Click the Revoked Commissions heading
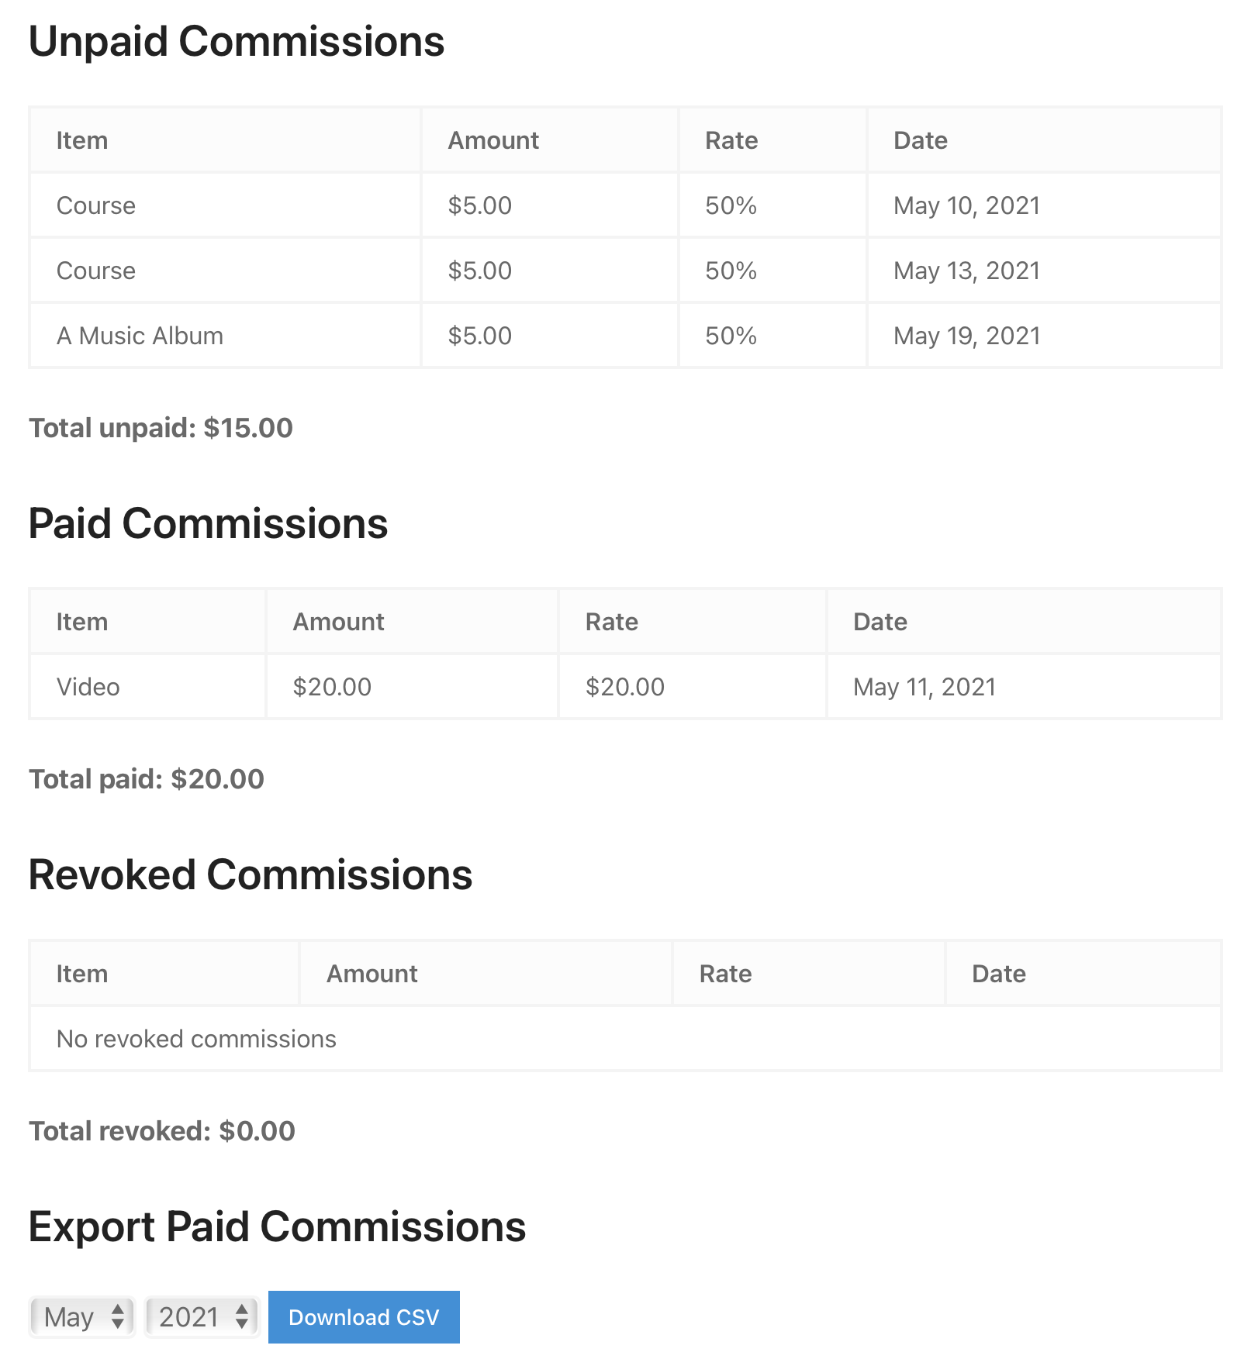 coord(250,875)
